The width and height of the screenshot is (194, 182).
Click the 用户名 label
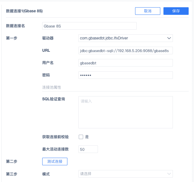click(x=48, y=63)
